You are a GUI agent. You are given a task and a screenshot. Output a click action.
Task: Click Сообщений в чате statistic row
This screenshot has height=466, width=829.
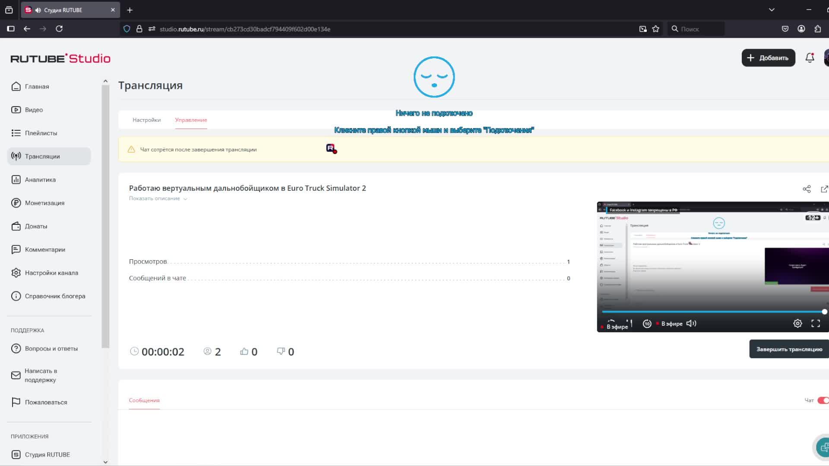coord(349,278)
